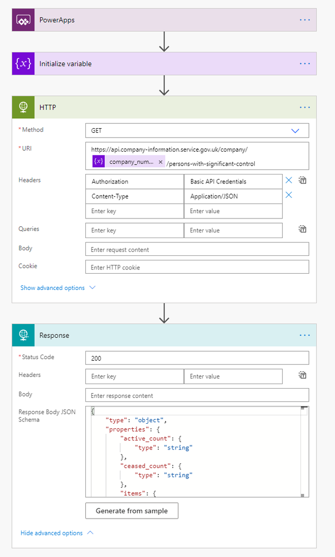The image size is (335, 557).
Task: Click the Response step title
Action: click(x=55, y=335)
